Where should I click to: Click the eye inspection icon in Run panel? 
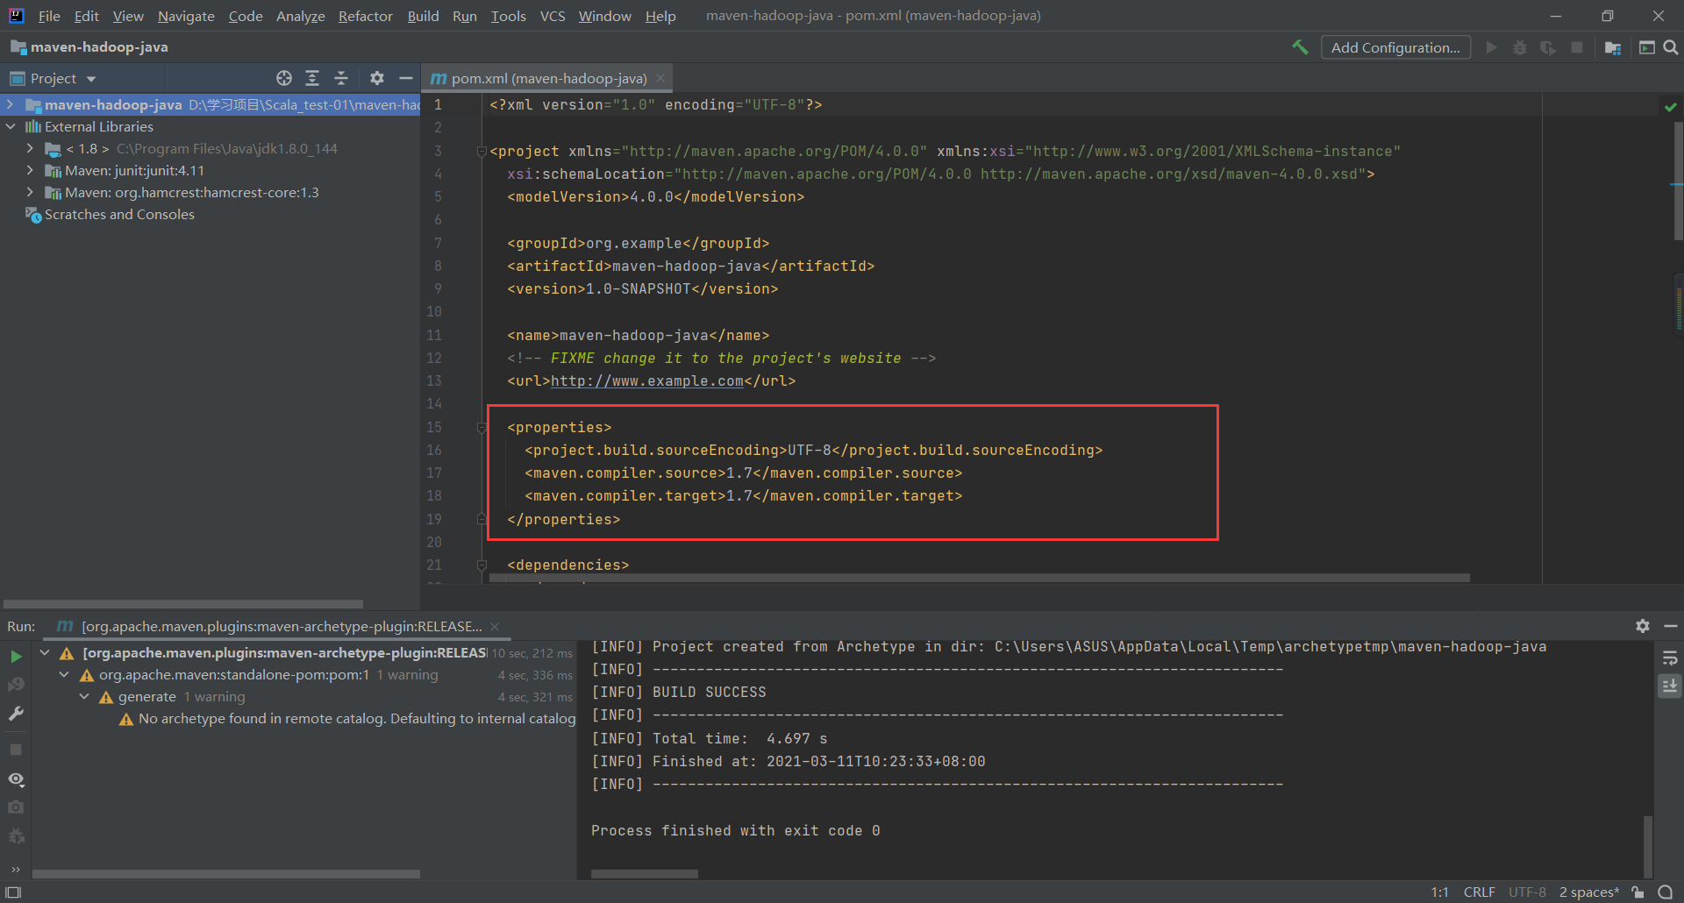(x=16, y=779)
